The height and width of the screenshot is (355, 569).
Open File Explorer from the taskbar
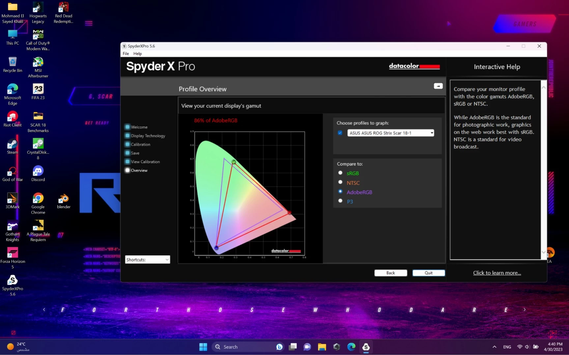[x=322, y=347]
